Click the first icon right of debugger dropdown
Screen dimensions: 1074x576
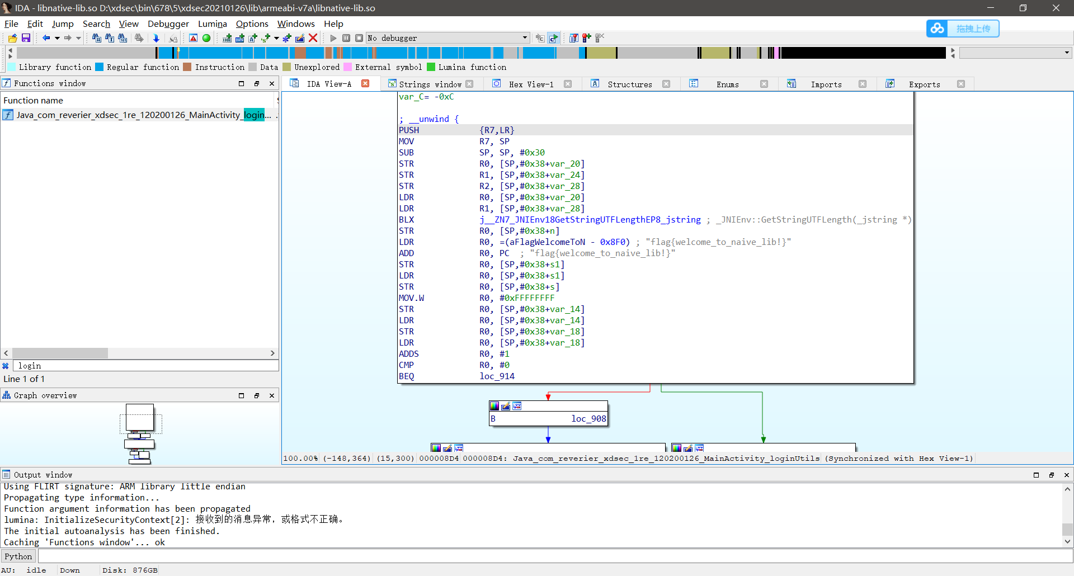coord(540,38)
